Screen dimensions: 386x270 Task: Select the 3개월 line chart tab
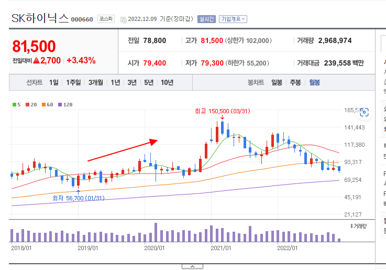[x=95, y=82]
